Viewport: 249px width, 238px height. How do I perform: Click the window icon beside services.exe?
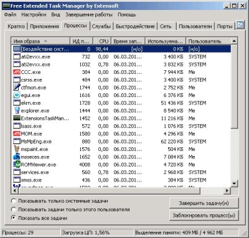[x=17, y=172]
